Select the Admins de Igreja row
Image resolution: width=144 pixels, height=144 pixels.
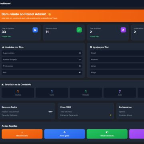click(x=42, y=60)
